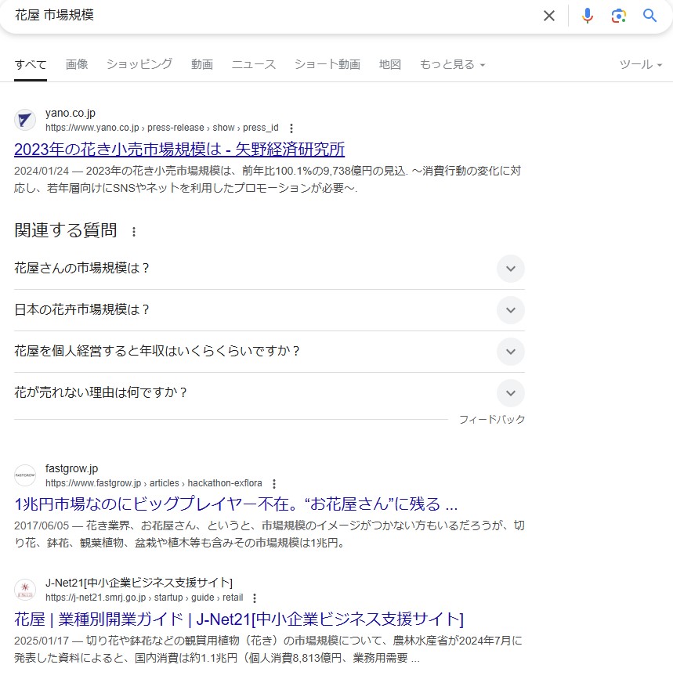Open 矢野経済研究所 花き小売市場規模 result link
673x679 pixels.
[179, 149]
